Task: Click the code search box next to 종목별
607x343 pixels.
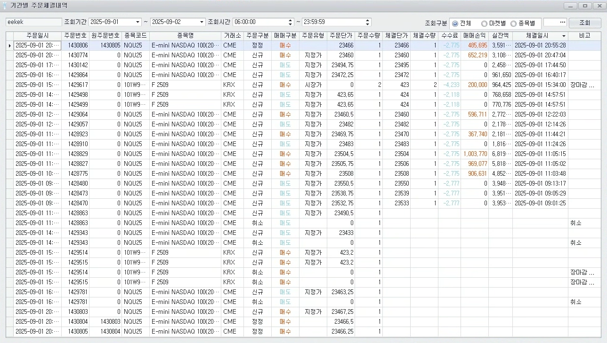Action: 555,22
